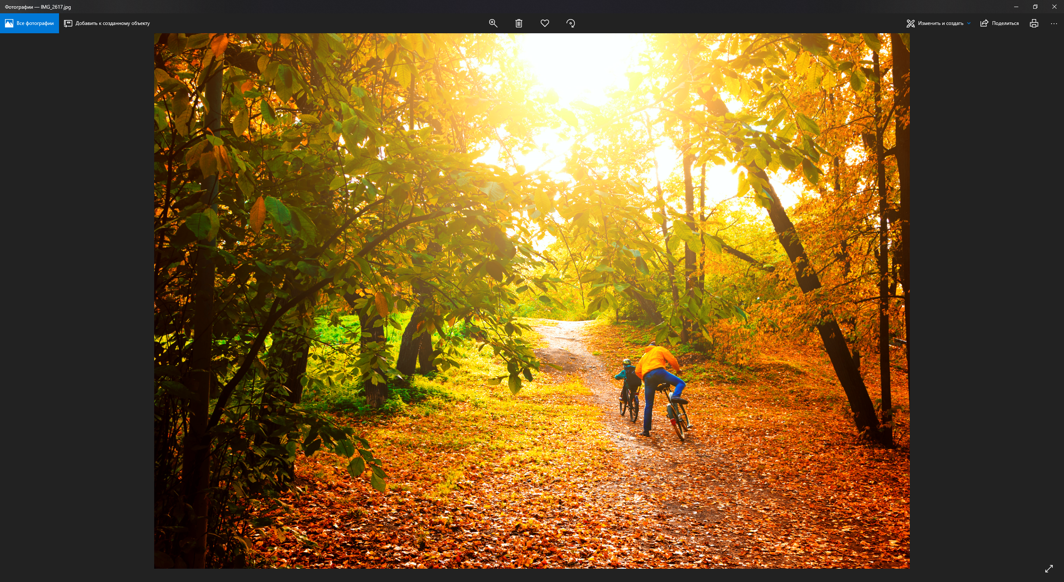Viewport: 1064px width, 582px height.
Task: Restore down the Фотографии window
Action: coord(1035,7)
